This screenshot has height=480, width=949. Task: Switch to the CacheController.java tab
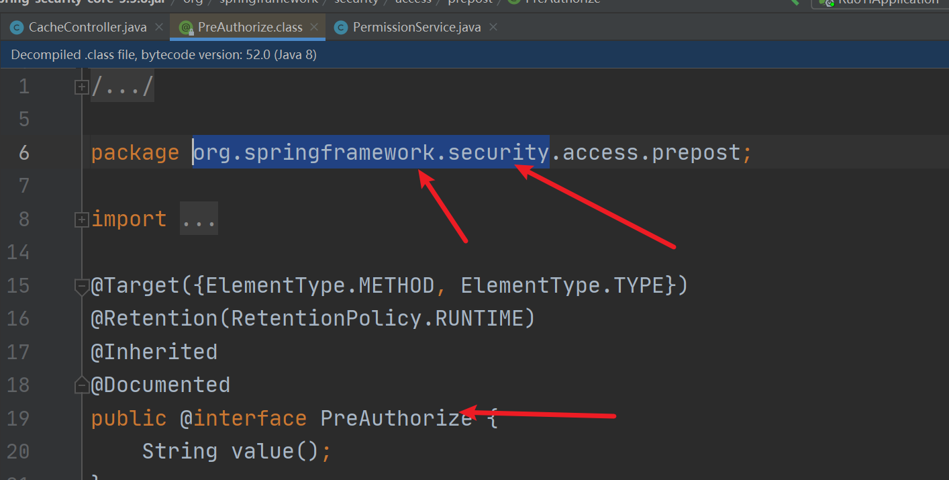click(87, 28)
